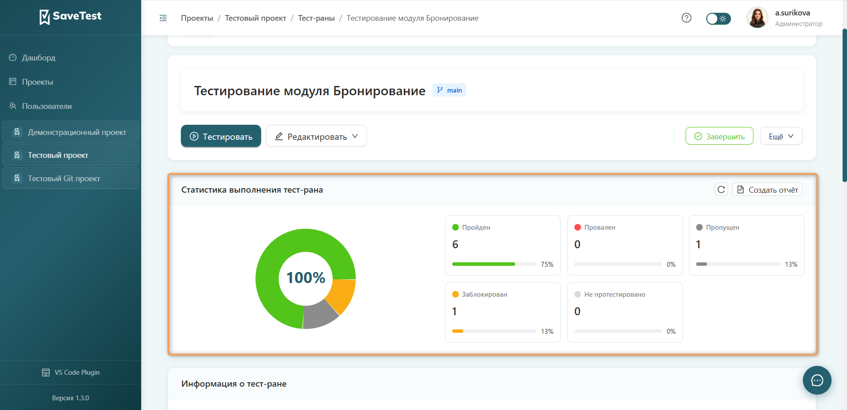Click the orange Заблокирован status dot
Screen dimensions: 847x410
[455, 294]
